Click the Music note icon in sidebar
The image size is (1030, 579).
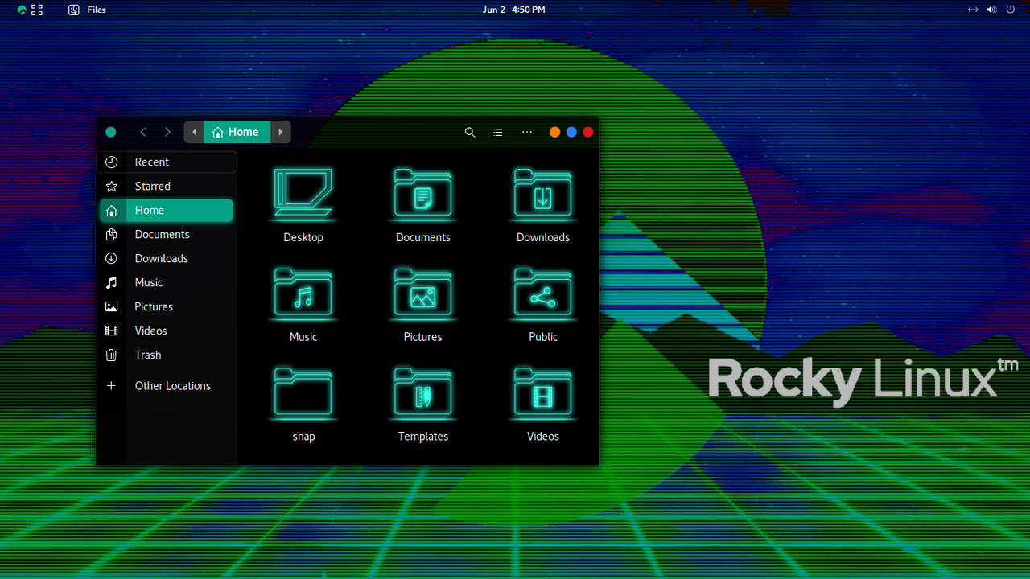pyautogui.click(x=112, y=282)
